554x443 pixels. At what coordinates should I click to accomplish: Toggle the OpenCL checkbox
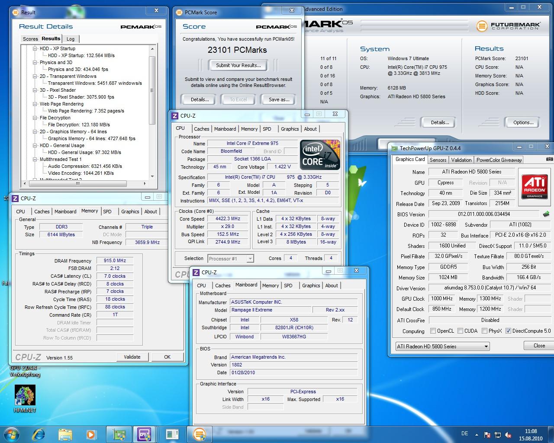coord(433,331)
